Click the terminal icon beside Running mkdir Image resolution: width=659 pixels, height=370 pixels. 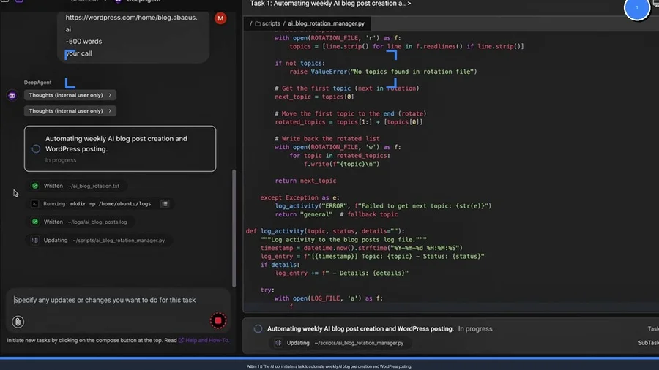click(x=35, y=204)
